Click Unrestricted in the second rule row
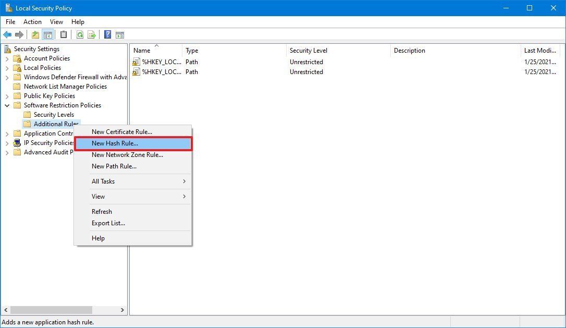Image resolution: width=566 pixels, height=328 pixels. pyautogui.click(x=306, y=72)
